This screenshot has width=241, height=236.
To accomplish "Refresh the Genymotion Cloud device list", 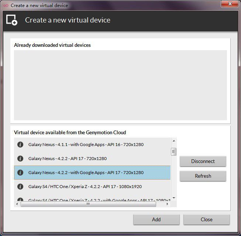I will tap(203, 176).
